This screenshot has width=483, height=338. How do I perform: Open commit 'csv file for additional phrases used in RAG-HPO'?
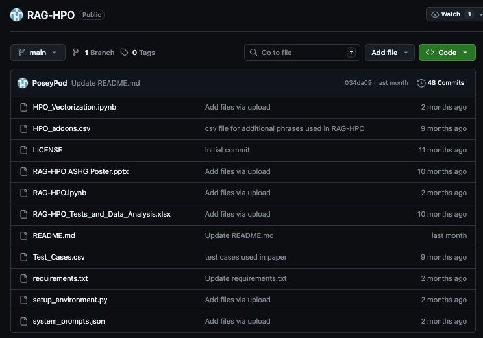(284, 128)
